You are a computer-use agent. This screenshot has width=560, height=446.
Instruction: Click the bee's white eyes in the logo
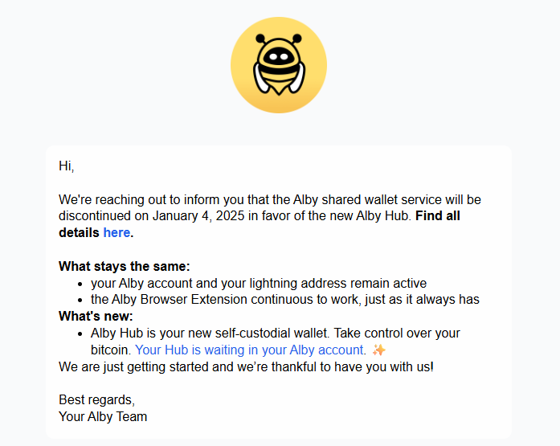(x=279, y=57)
